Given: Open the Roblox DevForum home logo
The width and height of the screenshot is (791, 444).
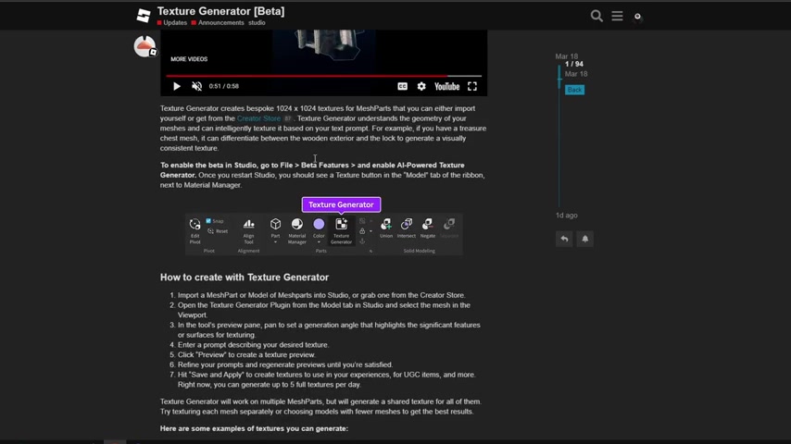Looking at the screenshot, I should (x=144, y=16).
